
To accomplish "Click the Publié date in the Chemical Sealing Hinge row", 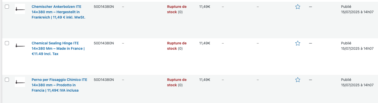I will pos(357,46).
